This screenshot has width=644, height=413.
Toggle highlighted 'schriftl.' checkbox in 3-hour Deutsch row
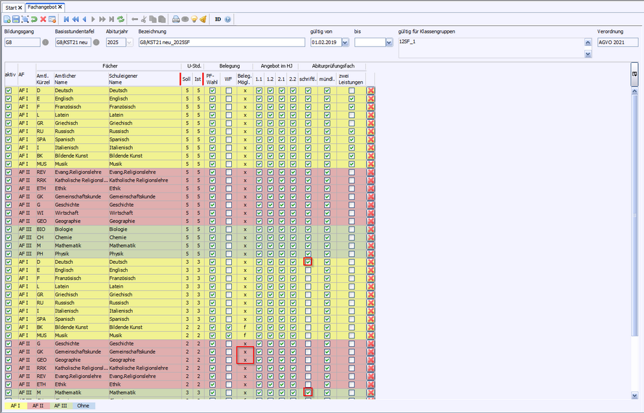(308, 262)
